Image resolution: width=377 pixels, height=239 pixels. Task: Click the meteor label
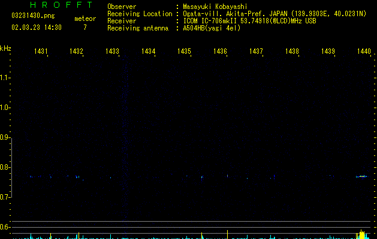[x=85, y=19]
